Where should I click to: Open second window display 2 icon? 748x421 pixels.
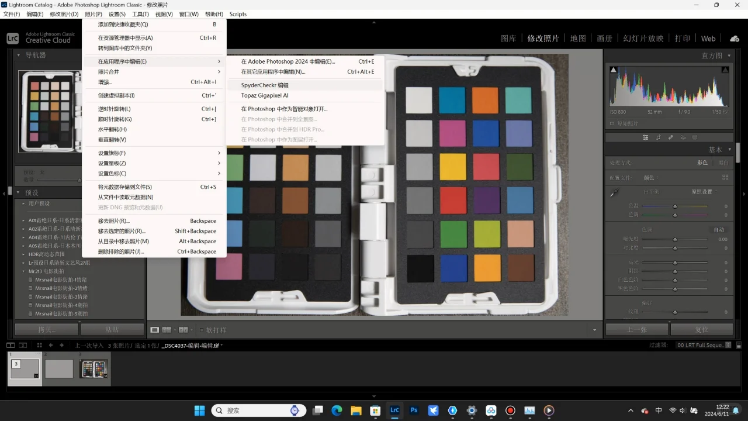(23, 345)
